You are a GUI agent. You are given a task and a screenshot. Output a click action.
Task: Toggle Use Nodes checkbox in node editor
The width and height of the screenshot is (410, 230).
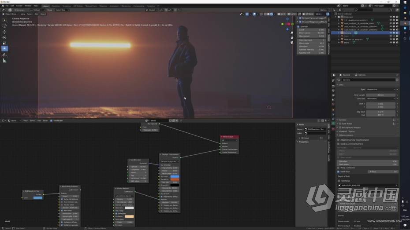51,121
